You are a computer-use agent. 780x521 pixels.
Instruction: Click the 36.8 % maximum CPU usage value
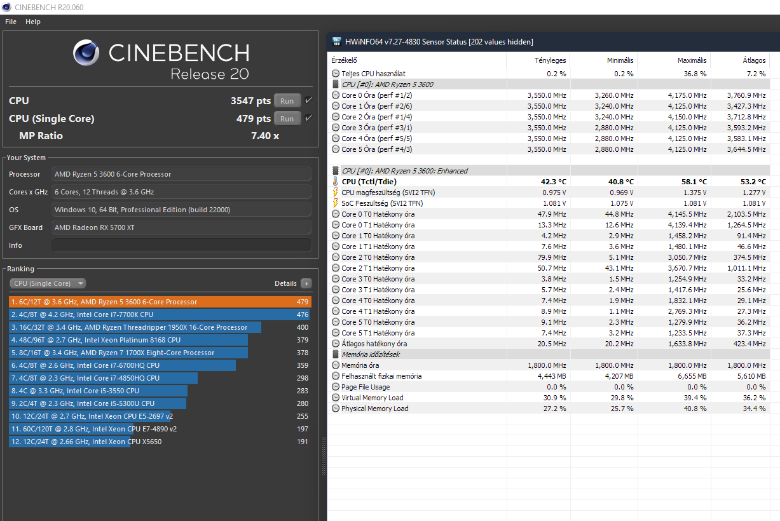pos(694,74)
